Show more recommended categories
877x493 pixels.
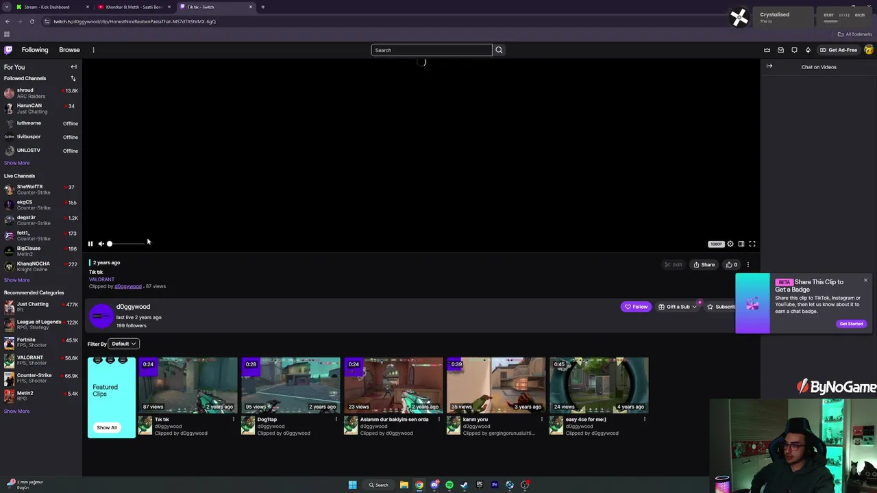[x=17, y=412]
